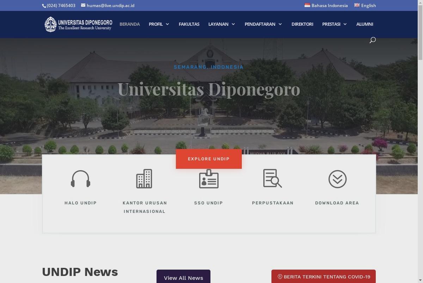The height and width of the screenshot is (283, 423).
Task: Click the SSO UNDIP ID badge icon
Action: point(209,179)
